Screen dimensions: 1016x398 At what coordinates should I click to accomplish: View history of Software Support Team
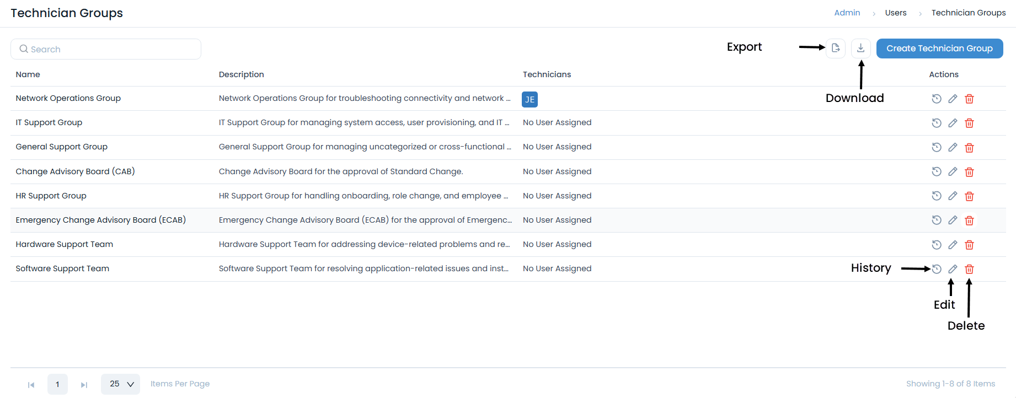[x=936, y=269]
